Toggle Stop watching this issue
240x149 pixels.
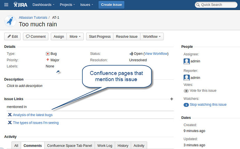pos(208,104)
